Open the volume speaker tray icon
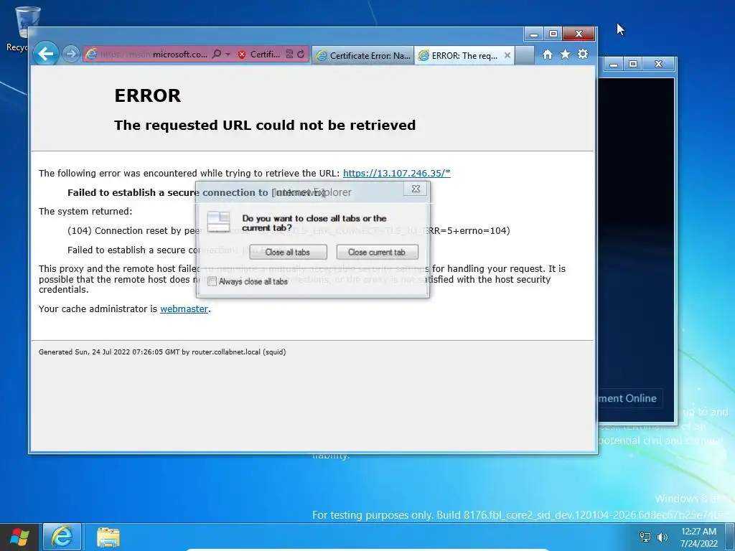The image size is (735, 551). coord(662,537)
